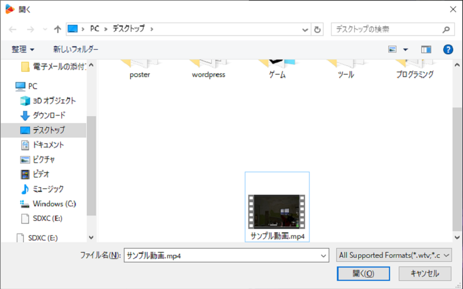Click the 開く(O) button
463x289 pixels.
pyautogui.click(x=363, y=273)
